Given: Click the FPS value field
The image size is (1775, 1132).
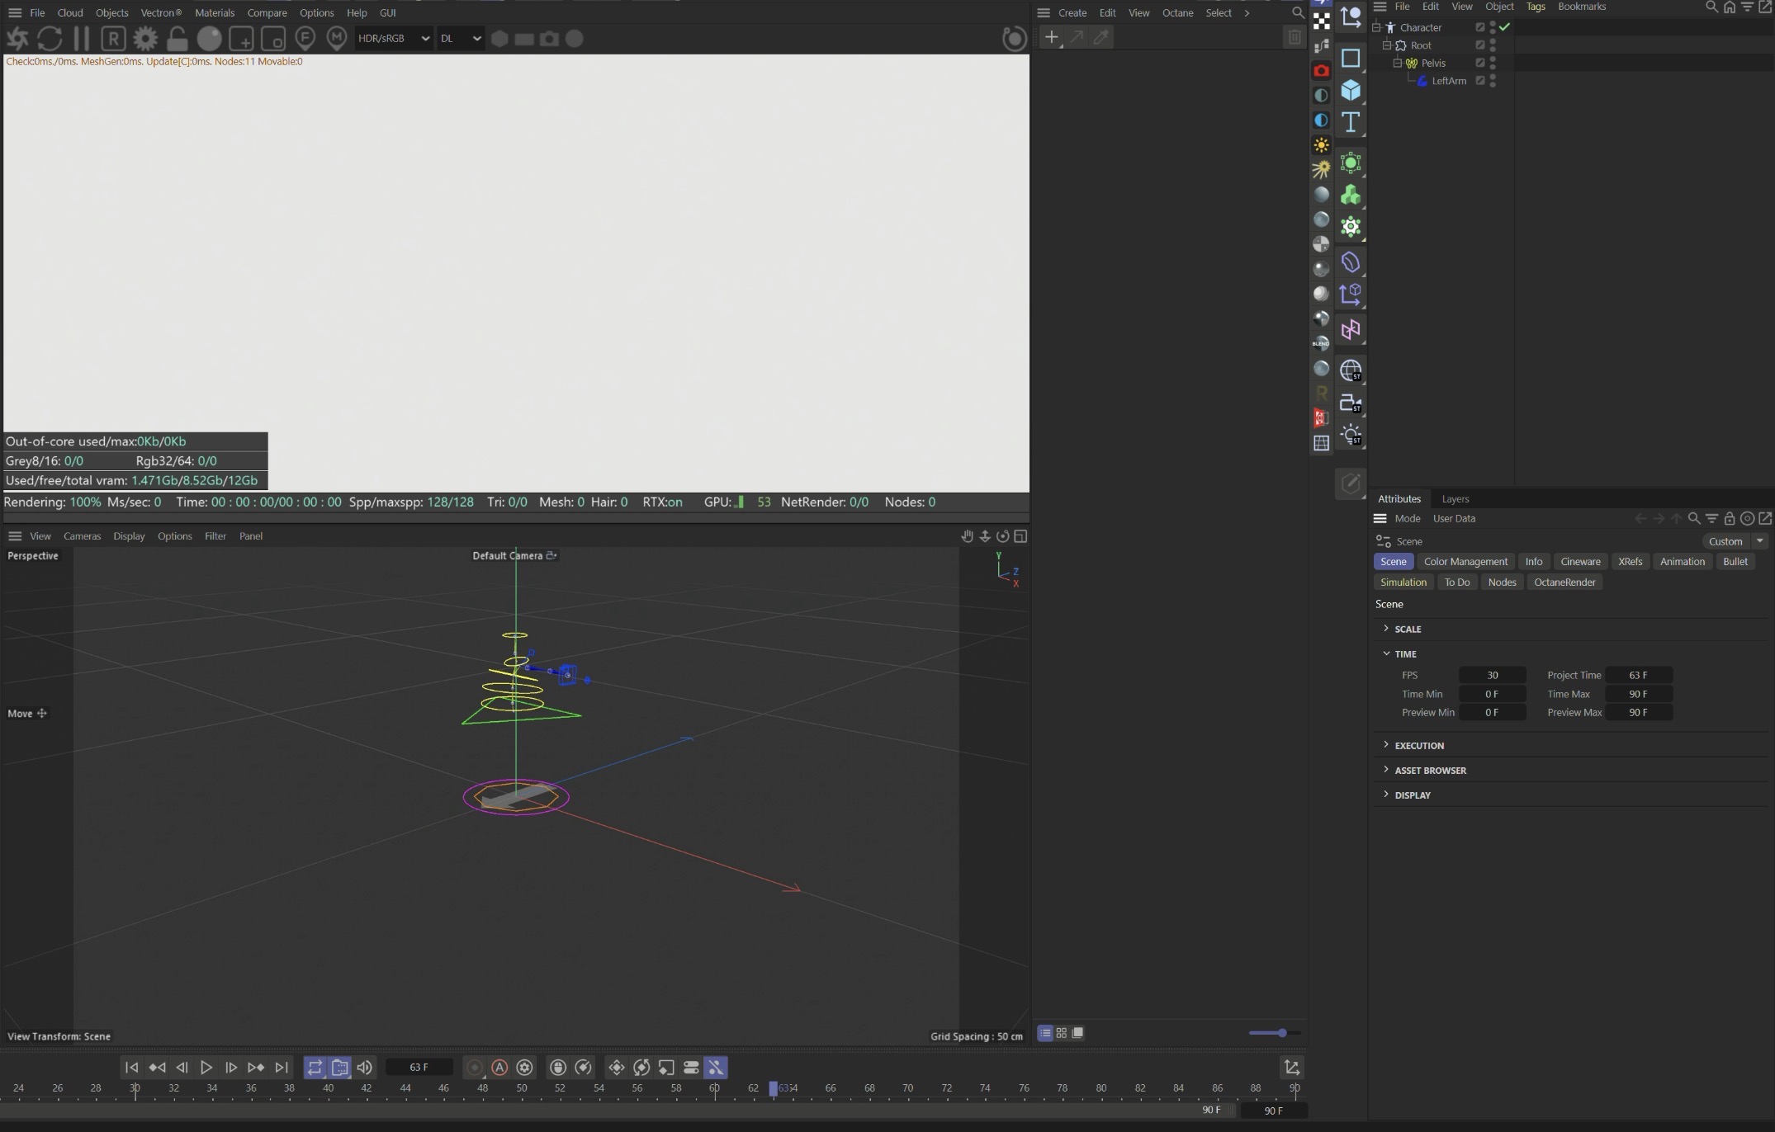Looking at the screenshot, I should [x=1492, y=676].
